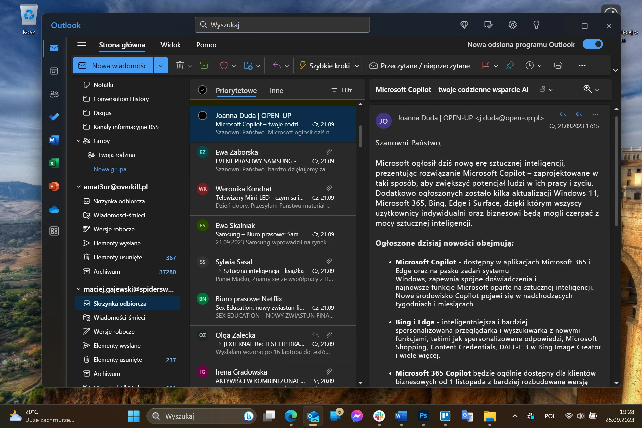Archive the selected message
642x428 pixels.
pyautogui.click(x=204, y=65)
